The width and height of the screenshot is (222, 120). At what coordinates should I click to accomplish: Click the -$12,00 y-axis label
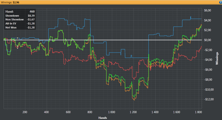209,99
